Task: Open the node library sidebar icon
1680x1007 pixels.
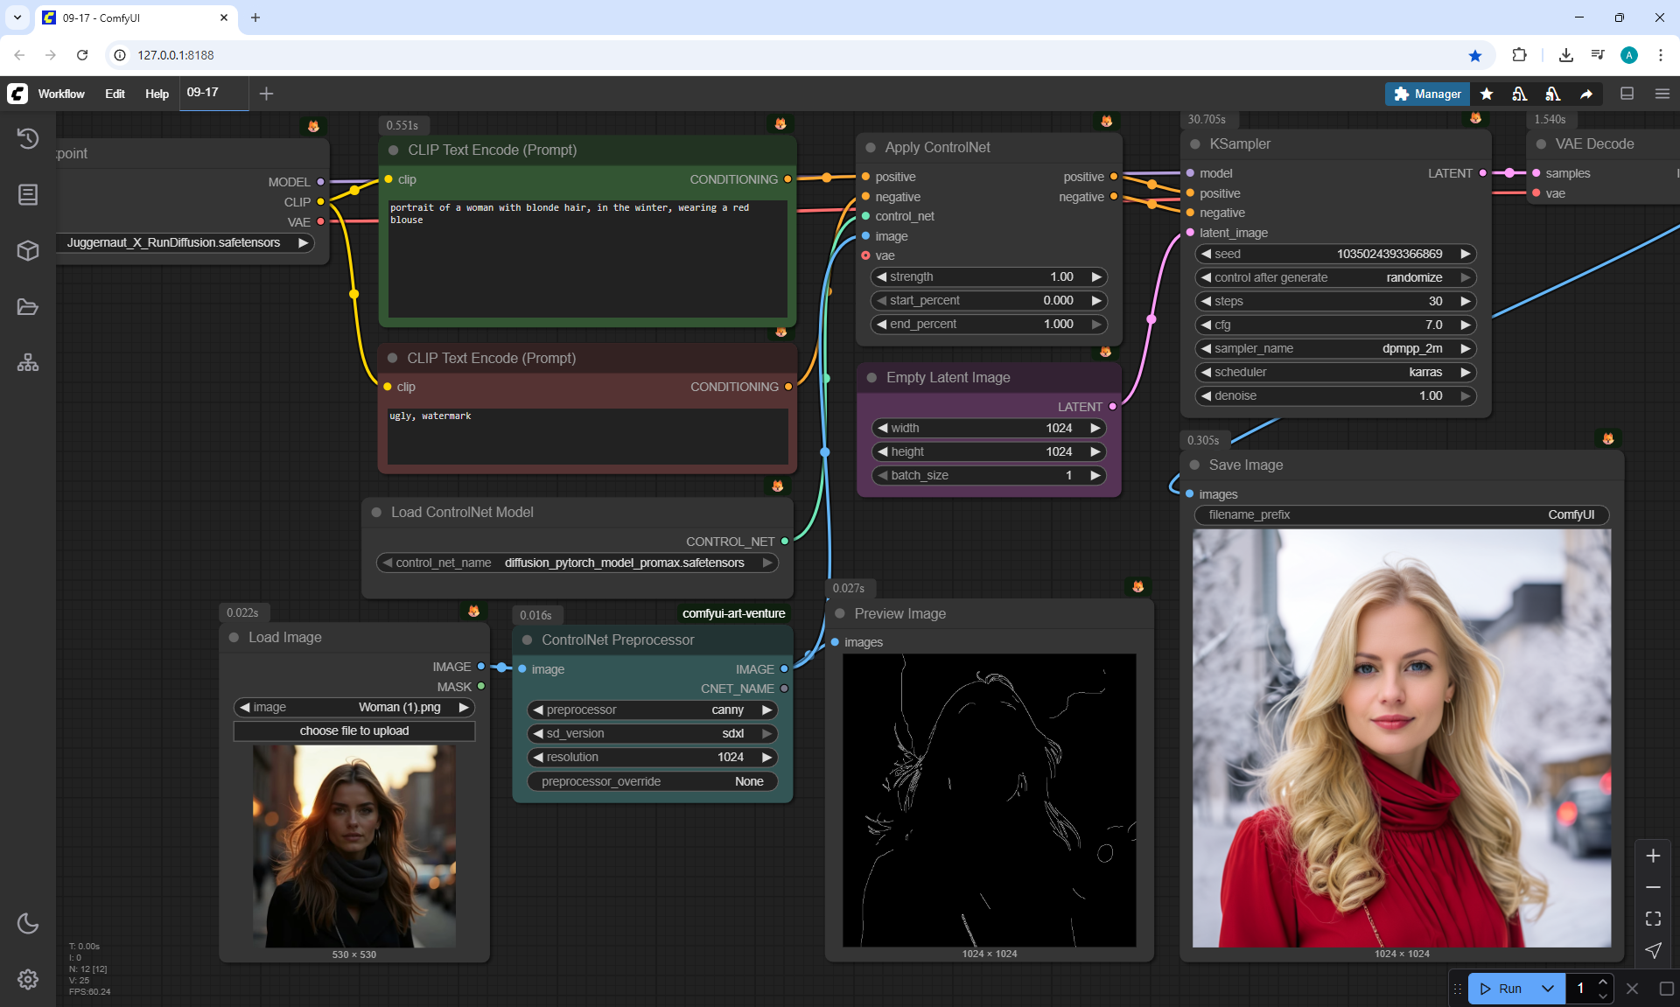Action: click(x=28, y=194)
